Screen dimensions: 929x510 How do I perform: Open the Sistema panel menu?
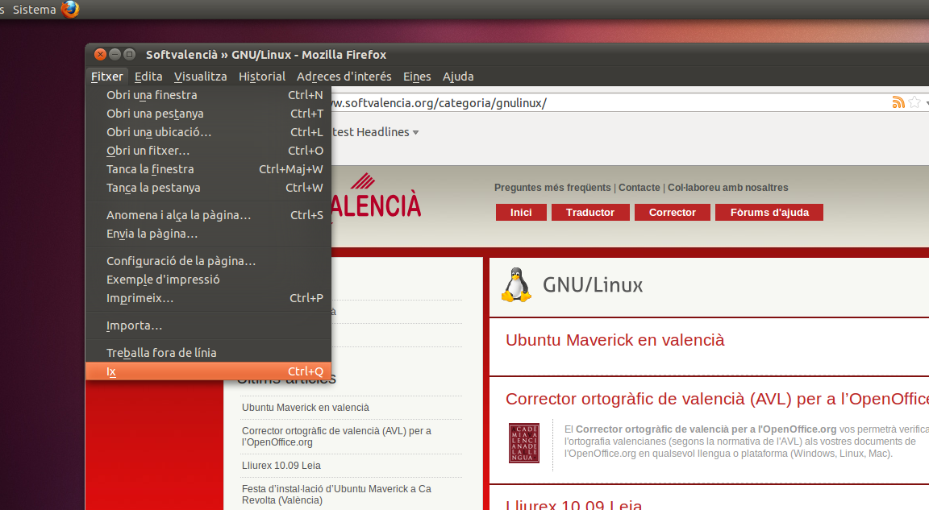tap(35, 10)
